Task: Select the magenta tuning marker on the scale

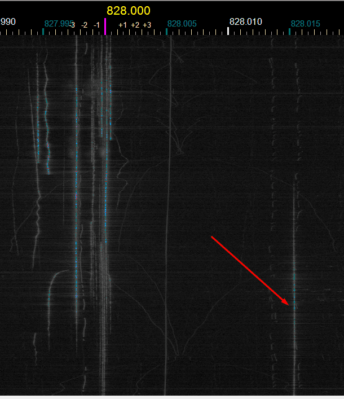Action: pos(105,26)
